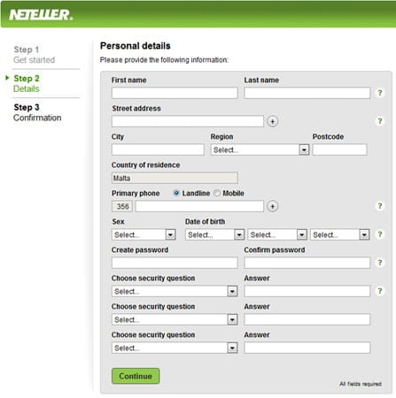Select the Landline radio button
The height and width of the screenshot is (398, 396).
176,194
